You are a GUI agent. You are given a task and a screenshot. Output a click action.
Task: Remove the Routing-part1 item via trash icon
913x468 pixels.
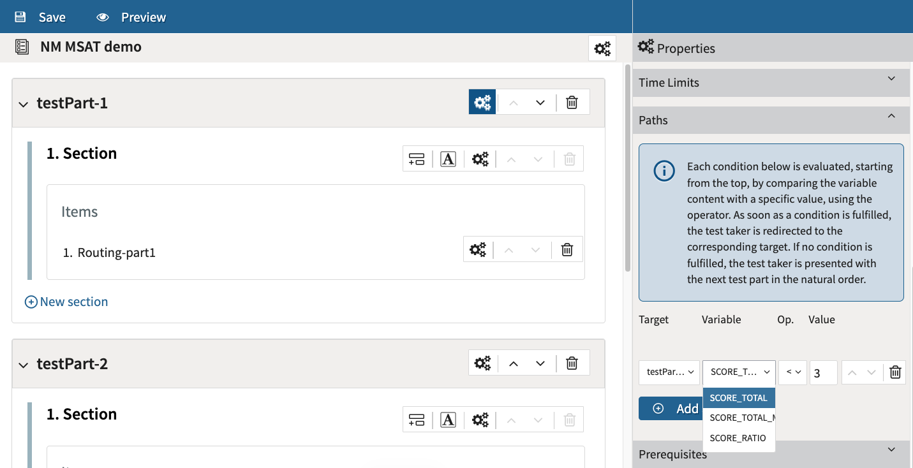coord(567,250)
